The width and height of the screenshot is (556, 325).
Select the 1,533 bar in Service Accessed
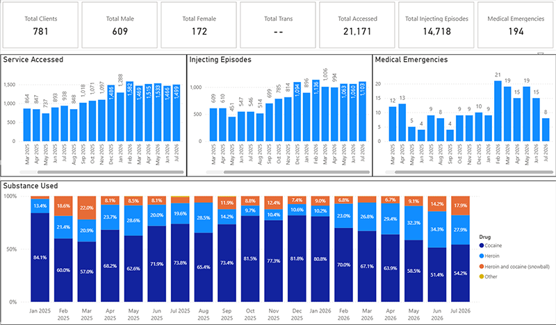click(x=158, y=112)
